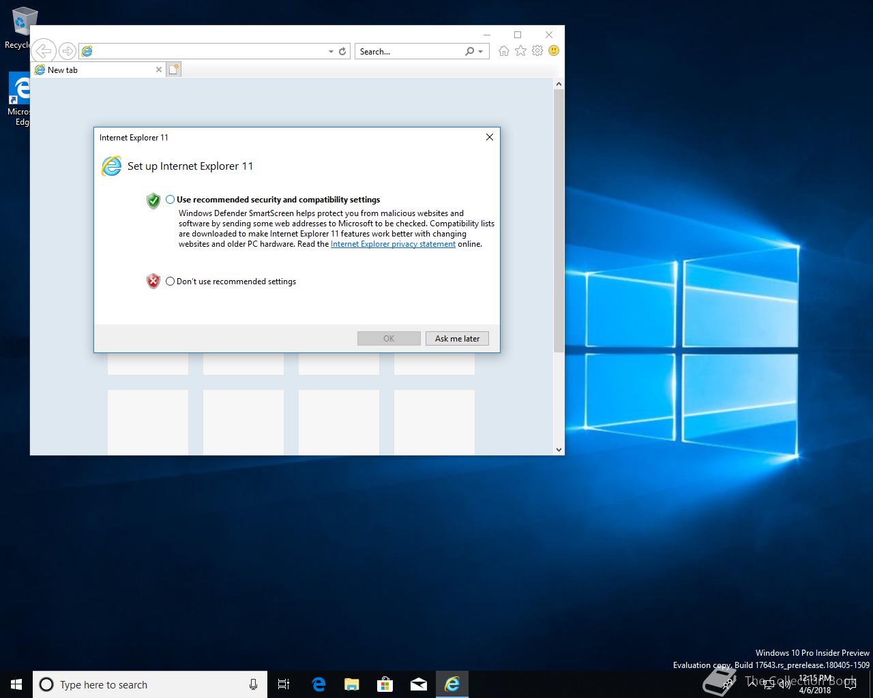This screenshot has height=698, width=873.
Task: Open the Internet Explorer privacy statement link
Action: click(x=393, y=244)
